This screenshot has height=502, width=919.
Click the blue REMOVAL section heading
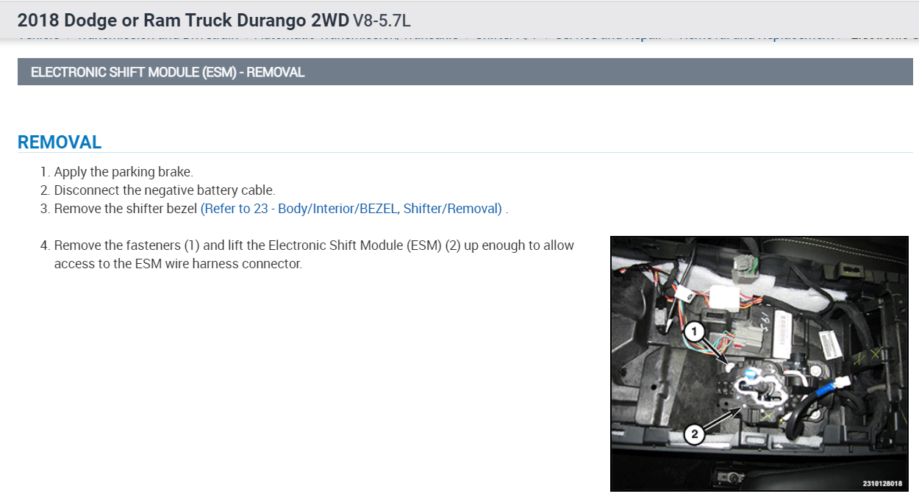pyautogui.click(x=60, y=142)
